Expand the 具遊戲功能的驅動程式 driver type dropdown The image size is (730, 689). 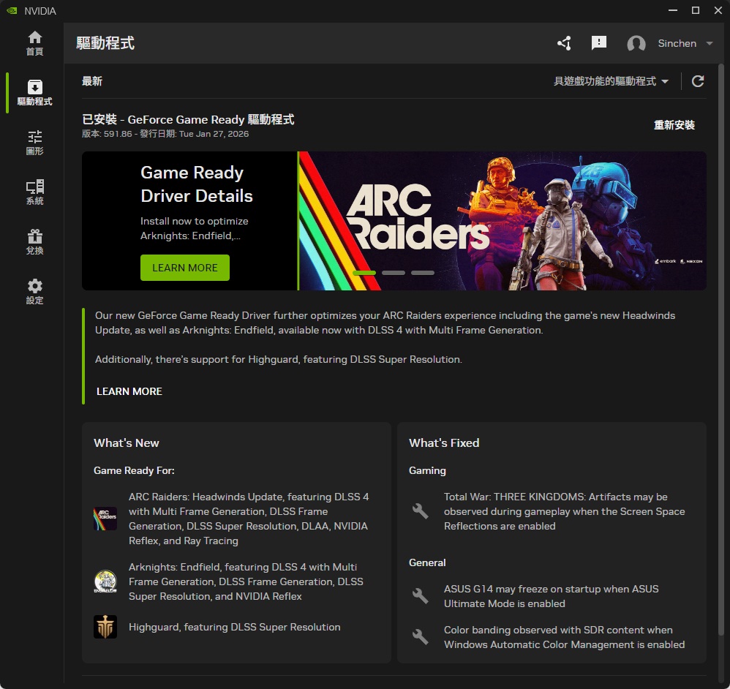point(611,81)
